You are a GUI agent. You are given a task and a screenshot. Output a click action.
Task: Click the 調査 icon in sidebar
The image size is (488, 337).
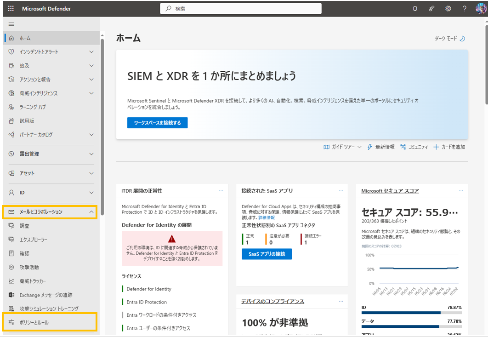pos(11,225)
